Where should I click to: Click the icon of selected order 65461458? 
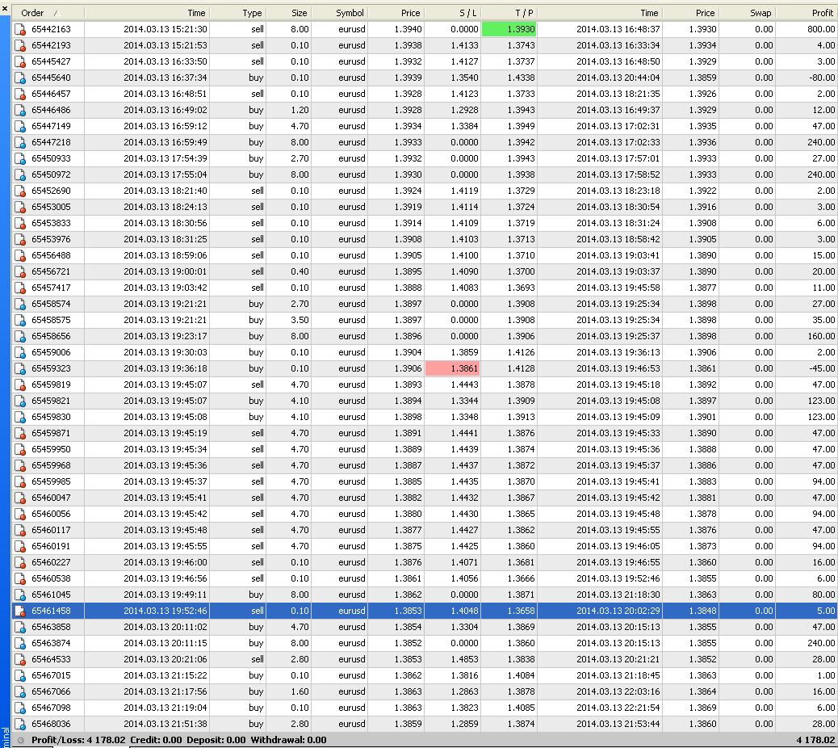tap(19, 611)
